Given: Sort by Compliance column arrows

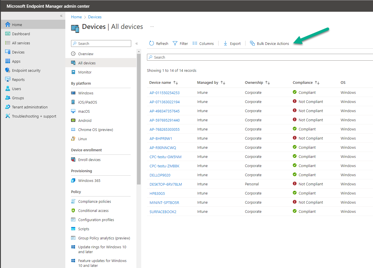Looking at the screenshot, I should (x=317, y=83).
